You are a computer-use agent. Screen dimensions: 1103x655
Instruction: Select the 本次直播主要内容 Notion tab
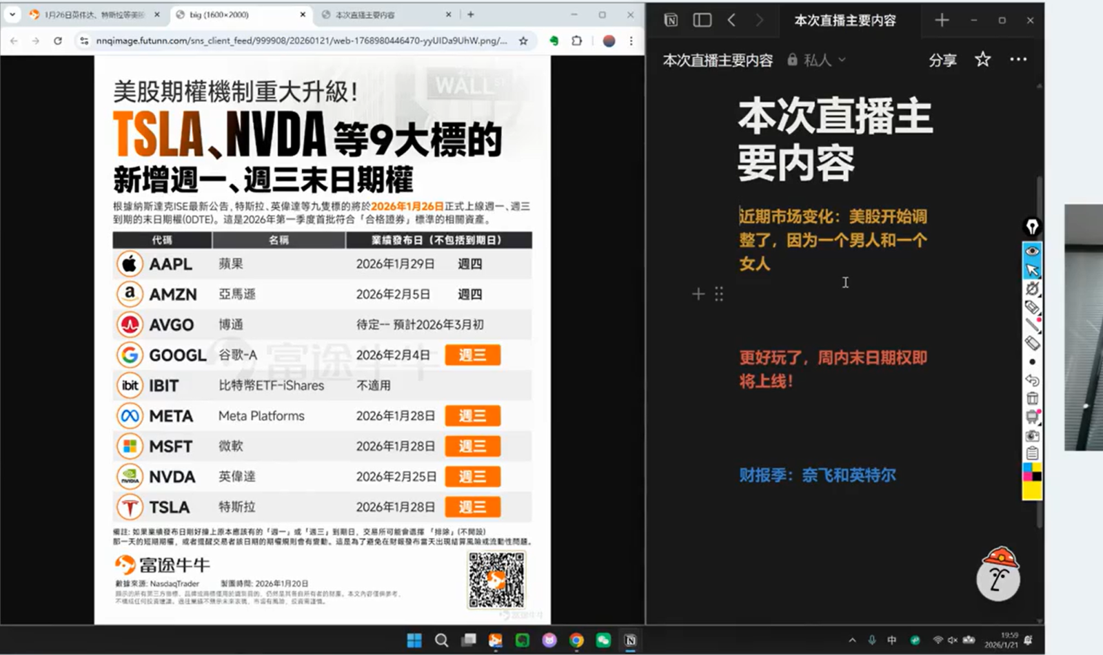click(x=845, y=21)
